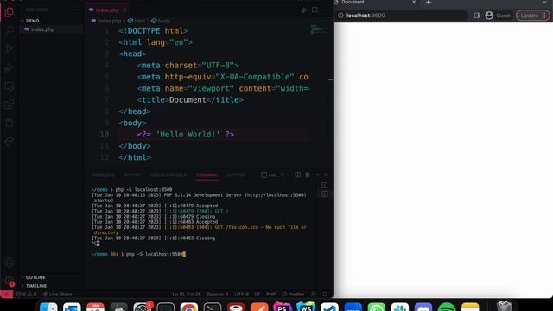Open Chrome from the dock
553x311 pixels.
(189, 308)
